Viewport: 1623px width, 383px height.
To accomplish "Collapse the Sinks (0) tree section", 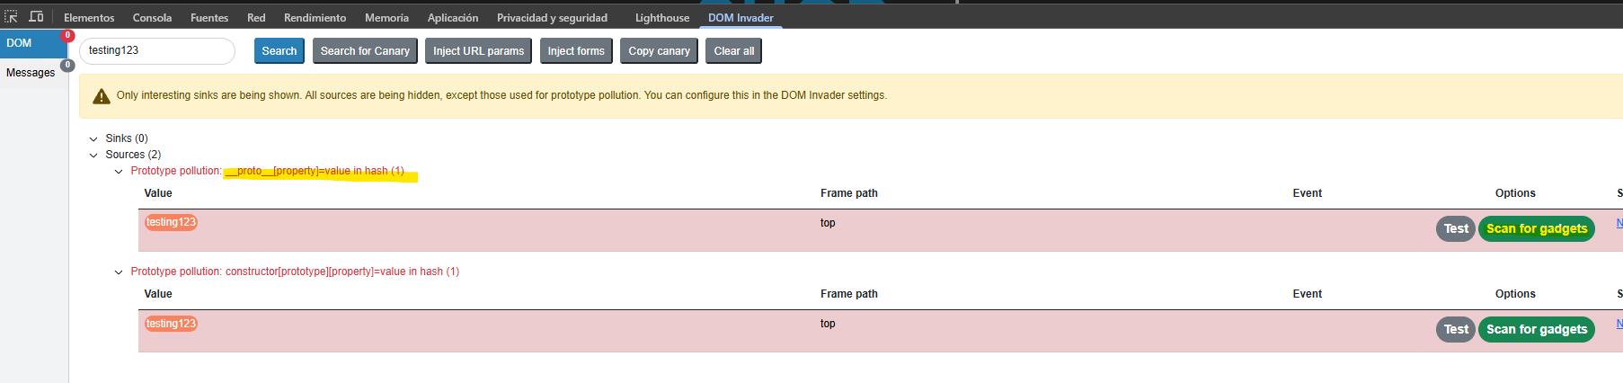I will tap(93, 138).
